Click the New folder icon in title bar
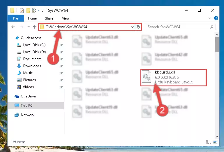 pyautogui.click(x=28, y=11)
